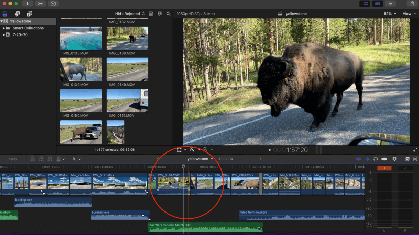
Task: Play the viewer from timecode display
Action: [x=270, y=150]
